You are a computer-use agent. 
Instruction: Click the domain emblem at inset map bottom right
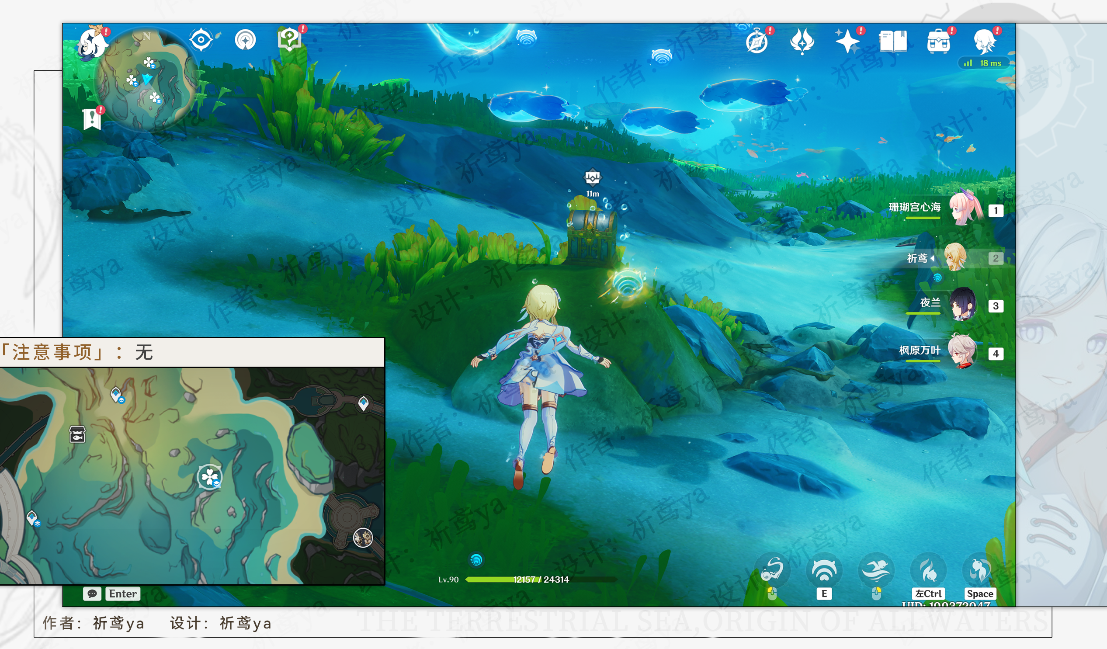363,538
